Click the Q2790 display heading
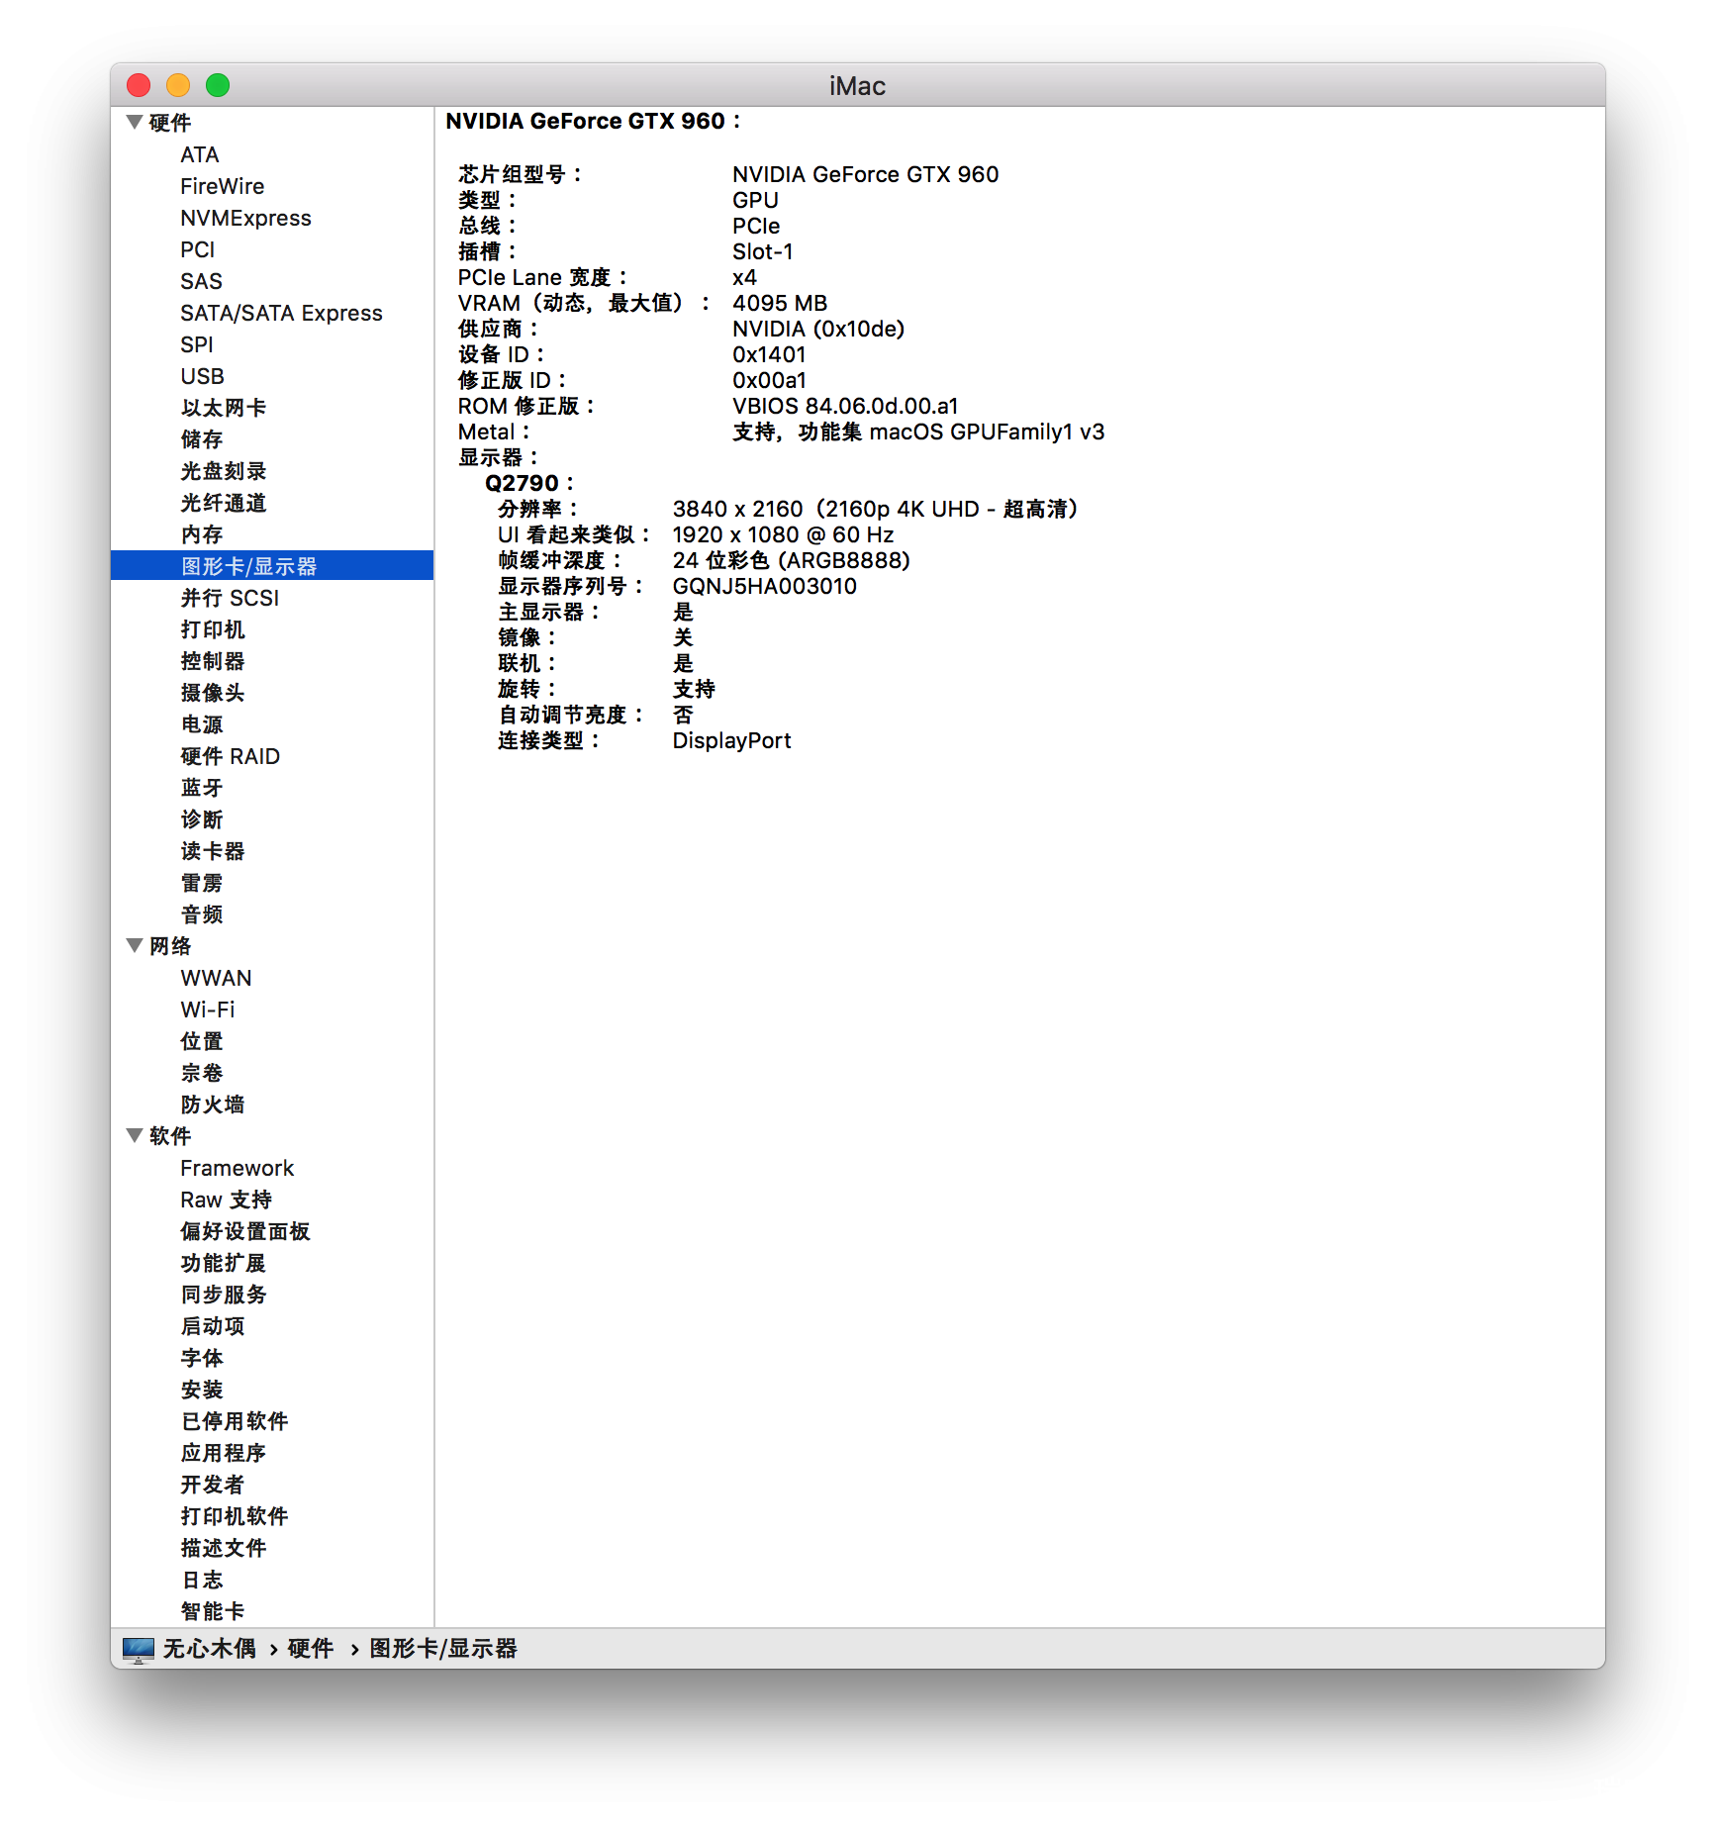The height and width of the screenshot is (1827, 1716). 528,483
